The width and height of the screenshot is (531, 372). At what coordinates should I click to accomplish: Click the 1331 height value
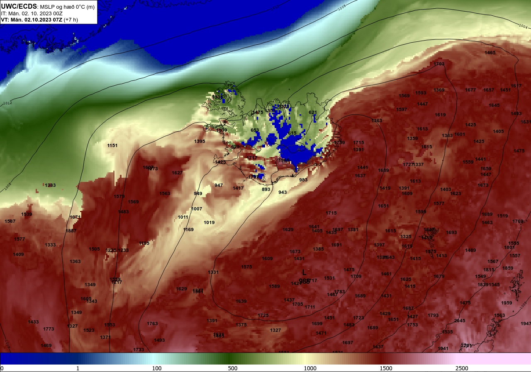pyautogui.click(x=213, y=272)
